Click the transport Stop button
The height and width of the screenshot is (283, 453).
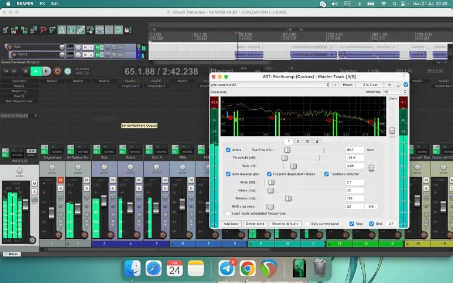point(25,71)
